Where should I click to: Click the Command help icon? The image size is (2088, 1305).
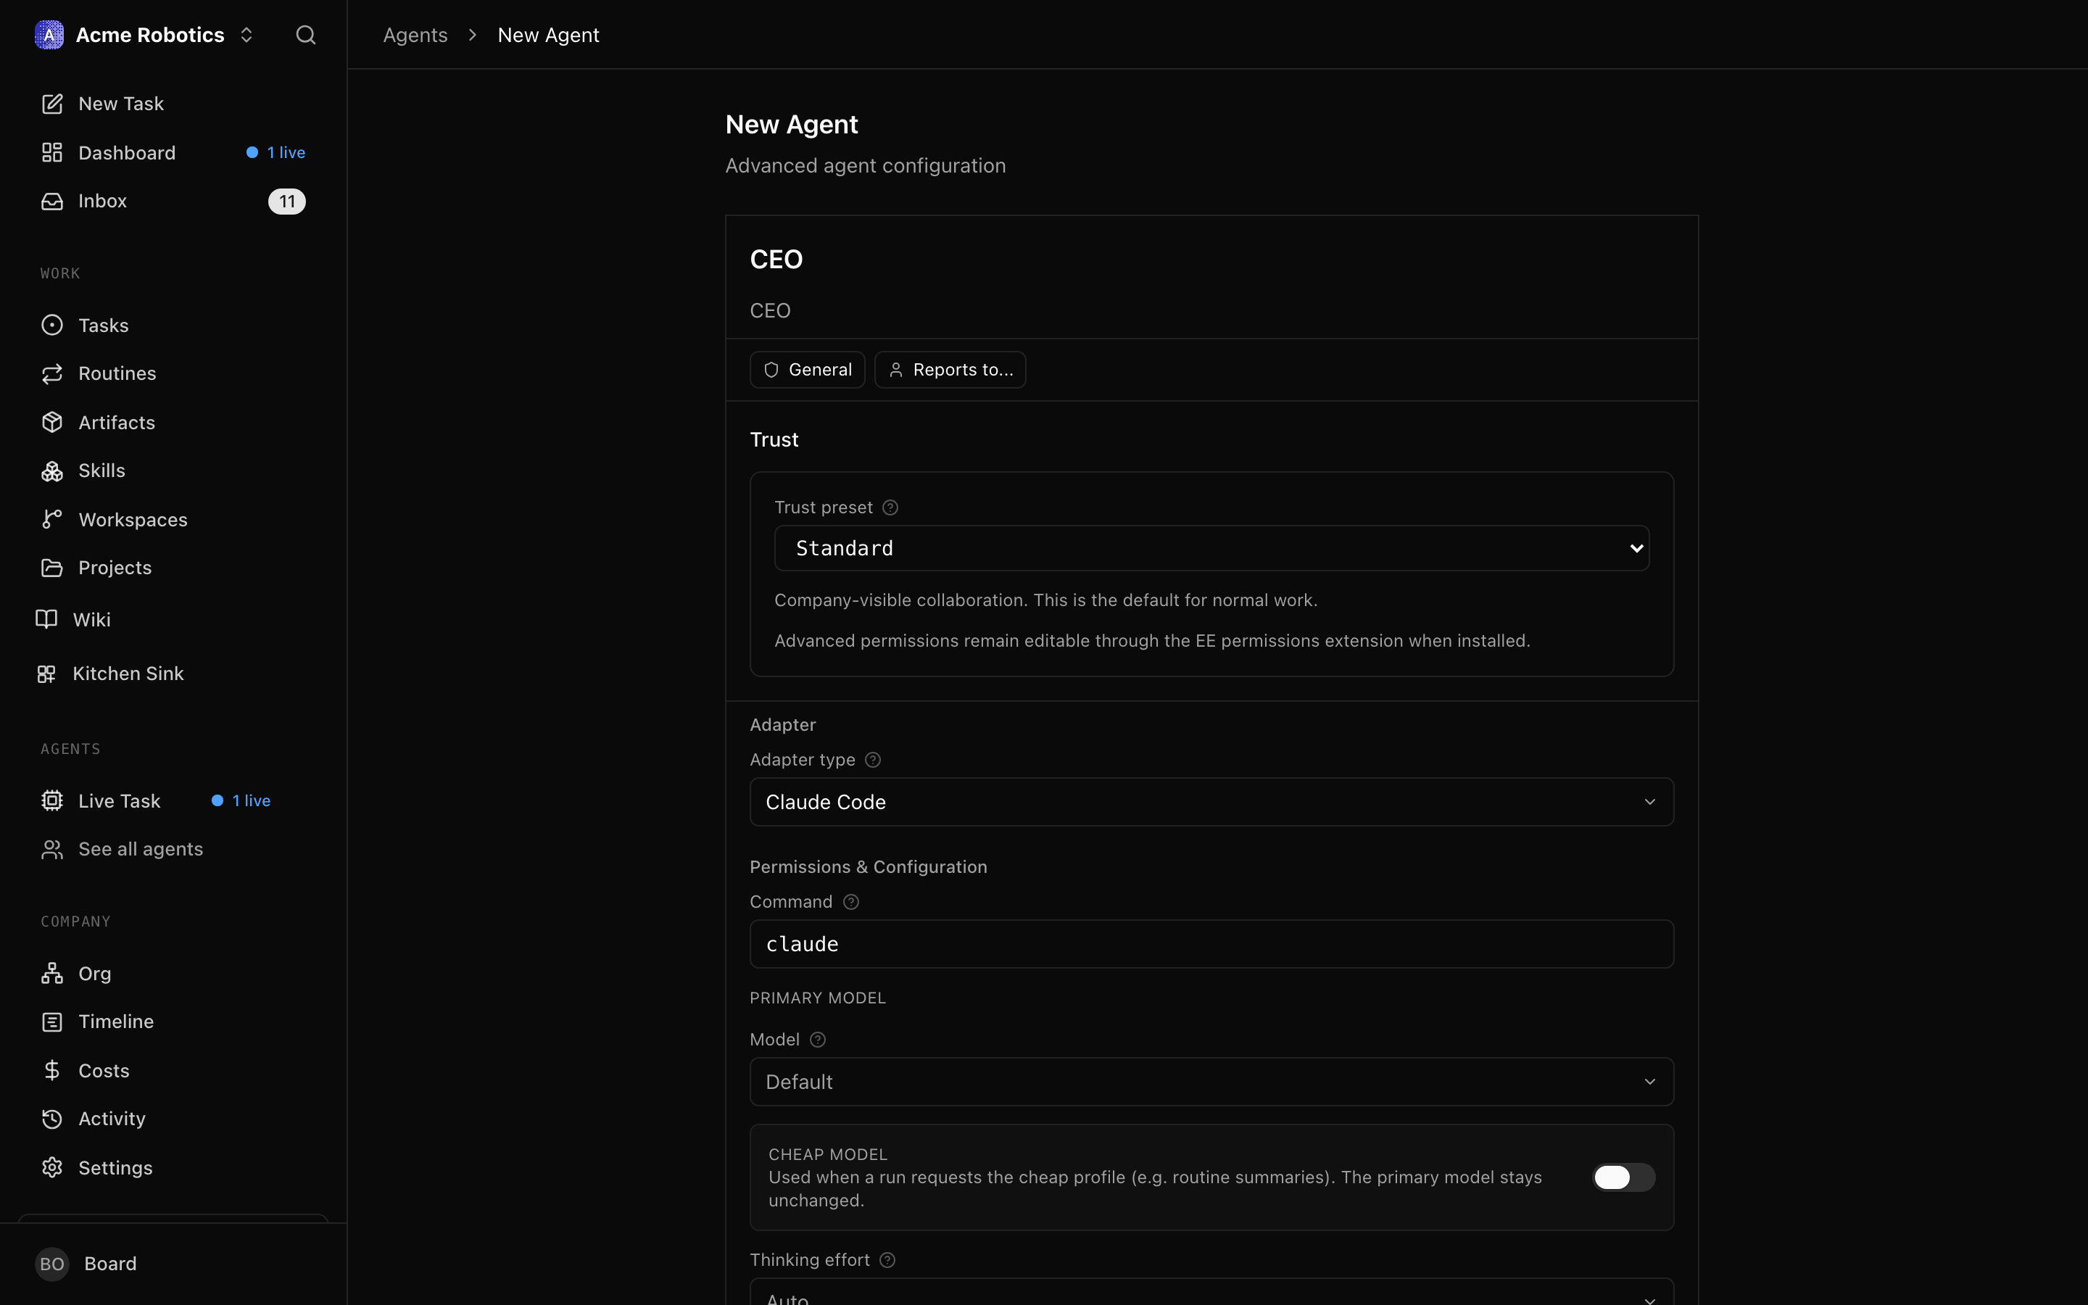850,902
